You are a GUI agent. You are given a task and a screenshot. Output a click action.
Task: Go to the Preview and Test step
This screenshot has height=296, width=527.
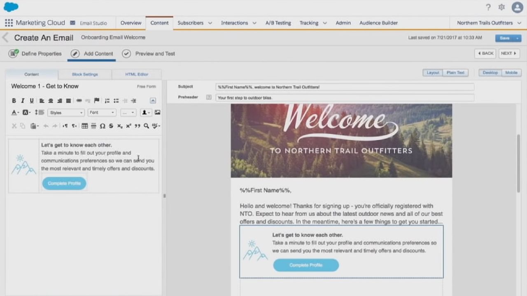click(x=149, y=53)
